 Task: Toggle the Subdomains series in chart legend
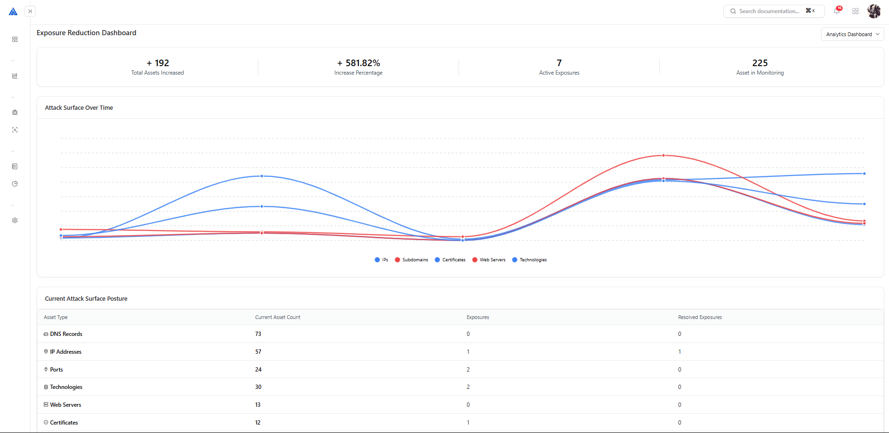pos(412,260)
